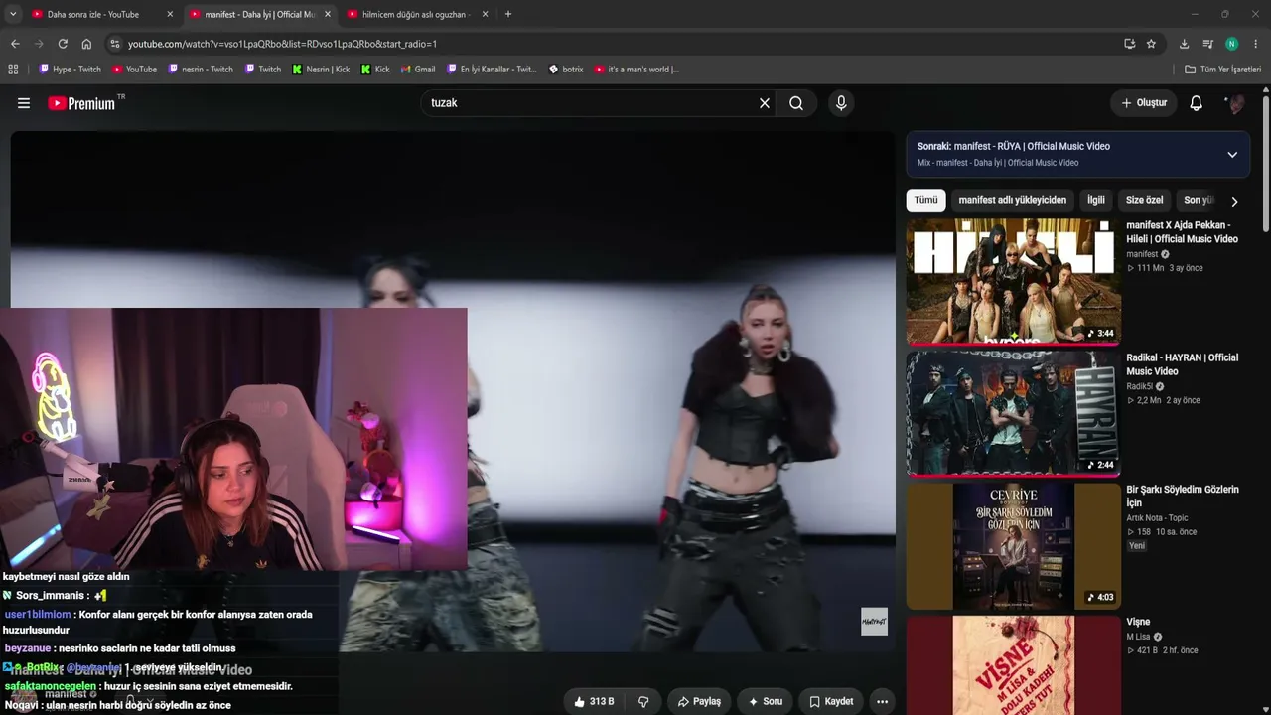
Task: Open the Chrome three-dot menu
Action: click(x=1256, y=44)
